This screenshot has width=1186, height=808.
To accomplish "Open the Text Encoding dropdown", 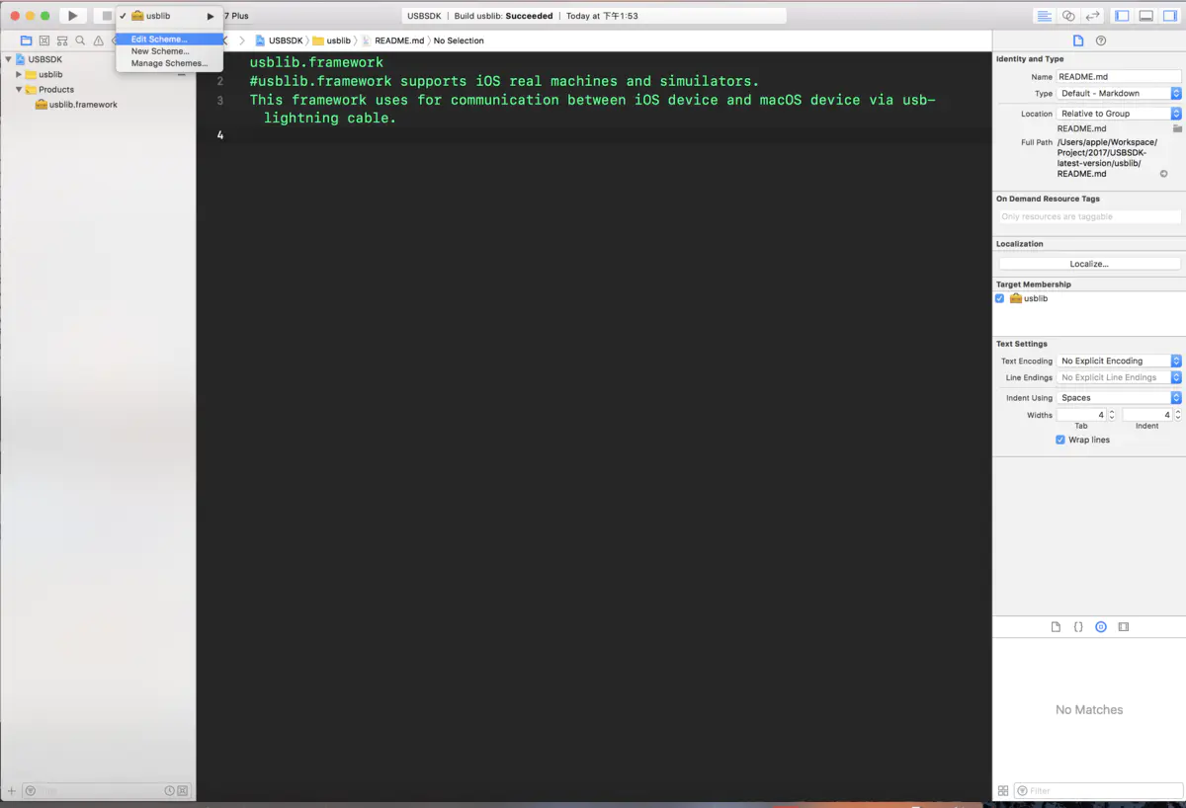I will coord(1119,361).
